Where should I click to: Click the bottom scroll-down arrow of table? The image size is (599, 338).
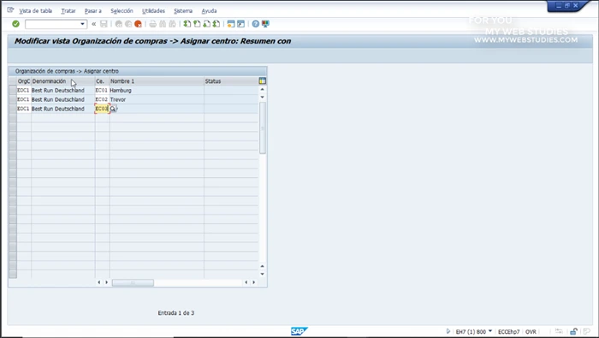click(262, 274)
